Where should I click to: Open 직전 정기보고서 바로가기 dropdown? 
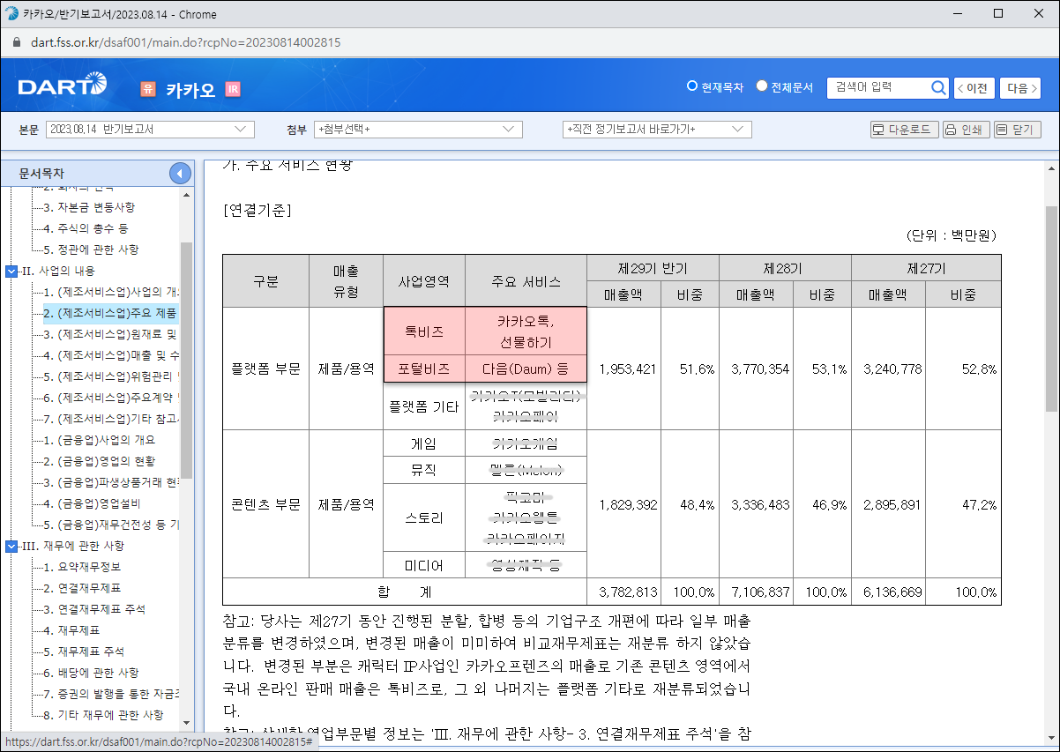[x=657, y=130]
